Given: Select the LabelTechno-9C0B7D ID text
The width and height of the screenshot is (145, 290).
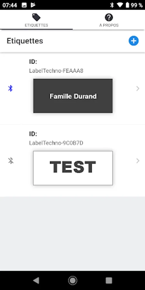Looking at the screenshot, I should tap(56, 143).
